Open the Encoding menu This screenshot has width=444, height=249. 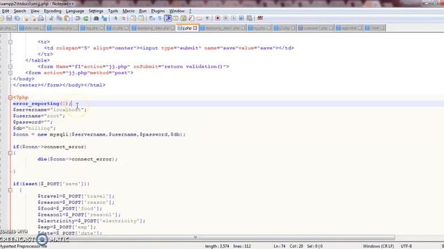coord(53,11)
